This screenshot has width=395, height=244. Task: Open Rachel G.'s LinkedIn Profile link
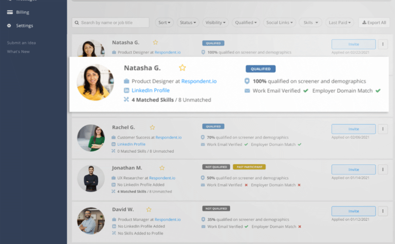pos(131,144)
